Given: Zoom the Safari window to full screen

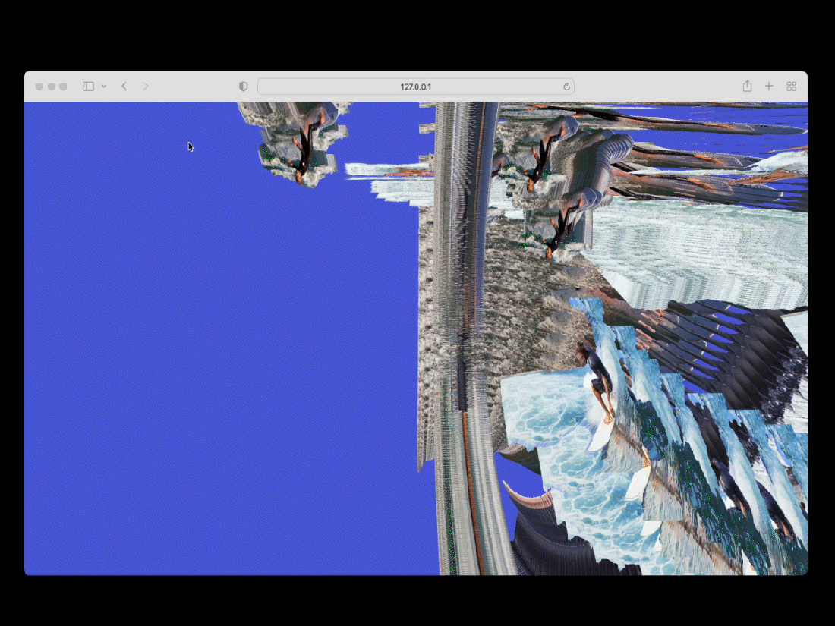Looking at the screenshot, I should pos(64,87).
